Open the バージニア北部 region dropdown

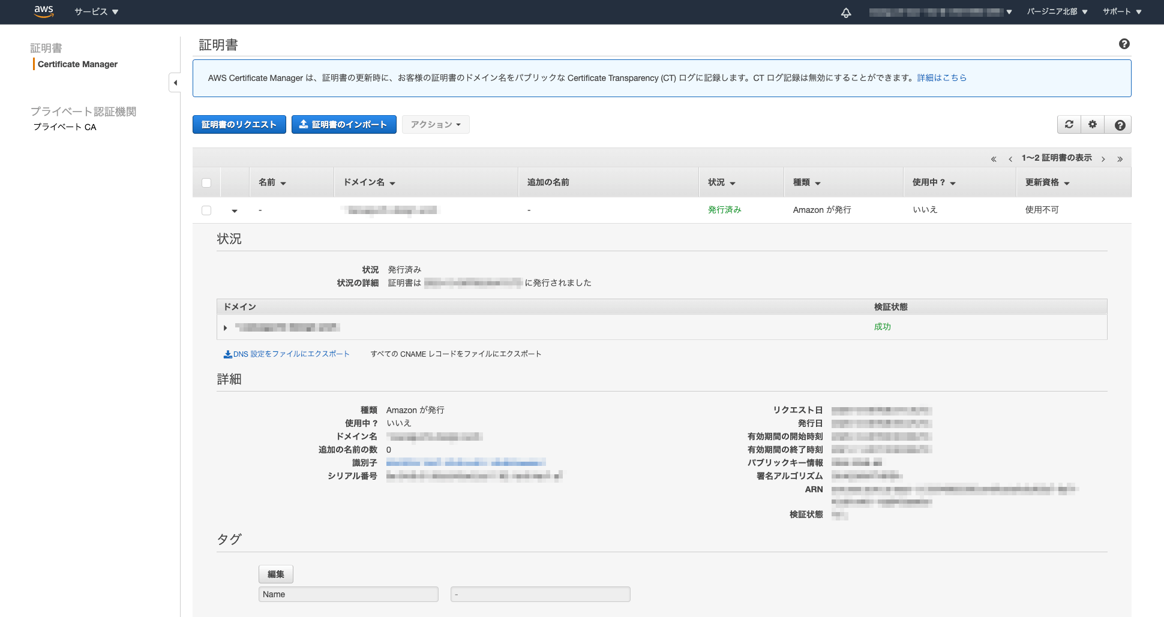pyautogui.click(x=1057, y=12)
